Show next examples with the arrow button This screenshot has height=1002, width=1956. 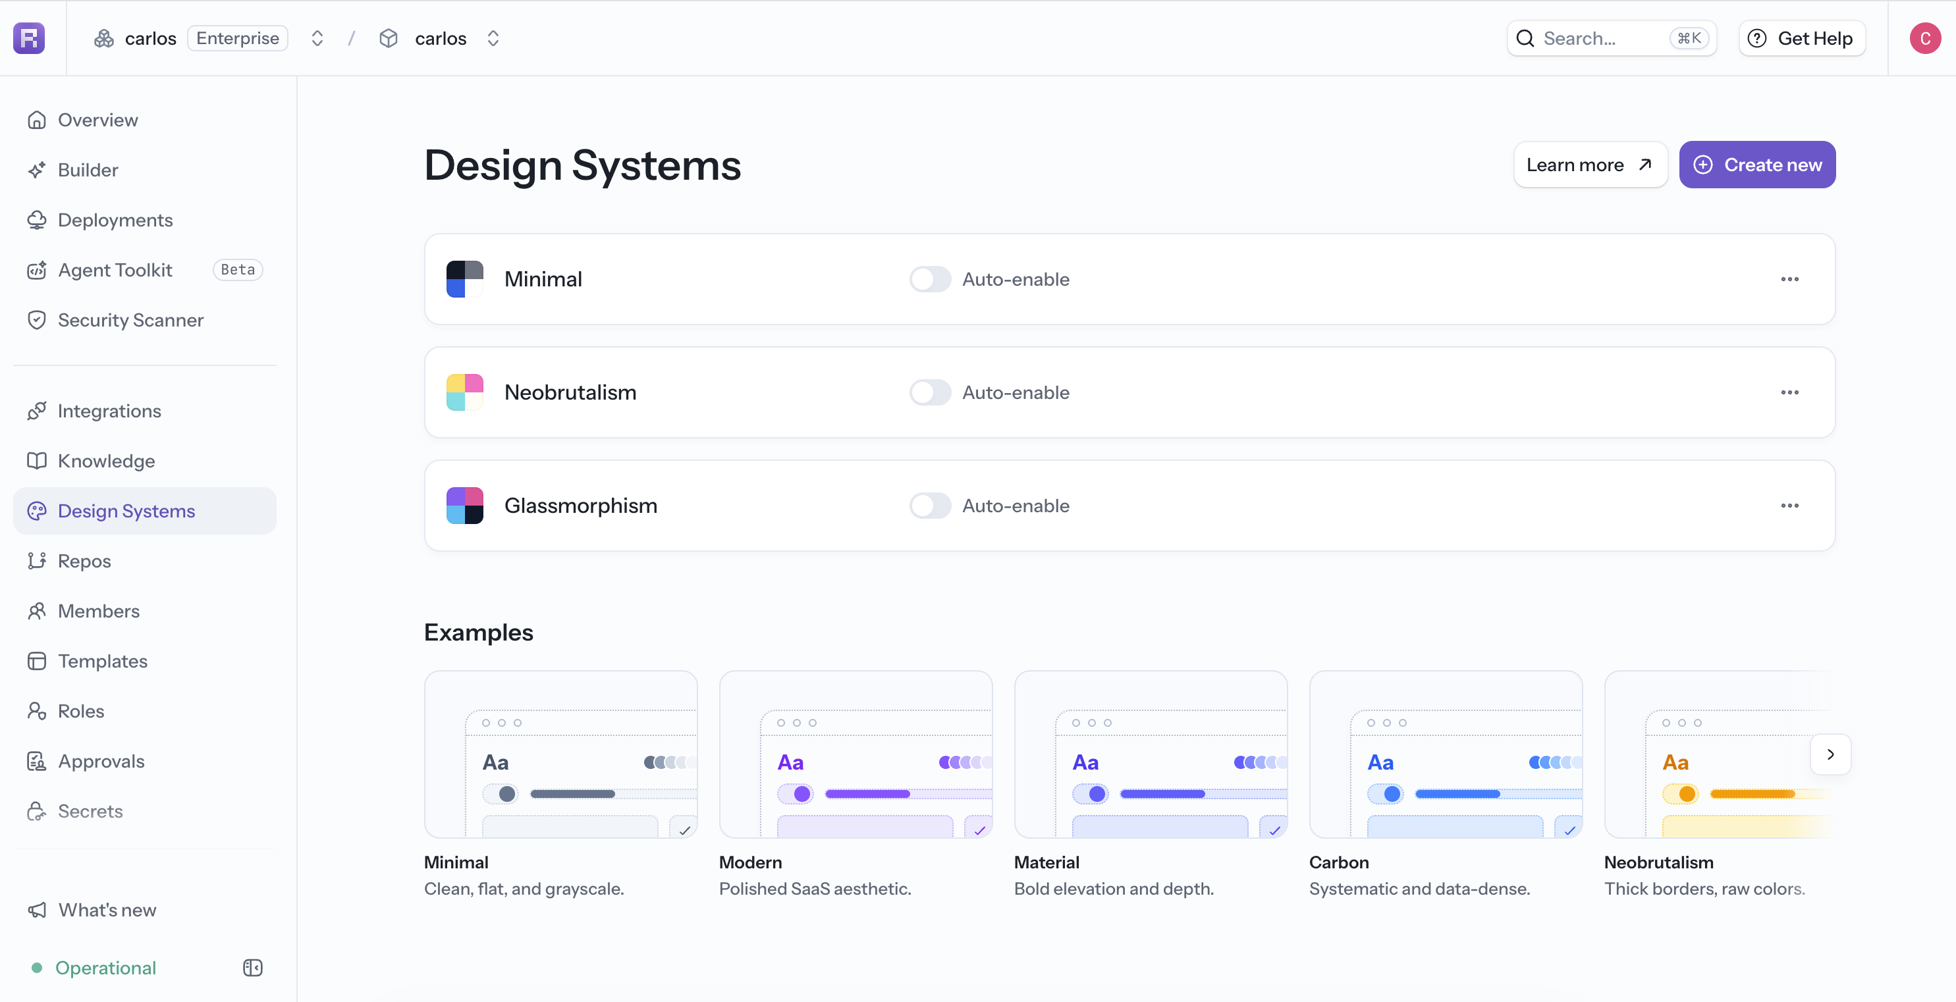coord(1831,754)
